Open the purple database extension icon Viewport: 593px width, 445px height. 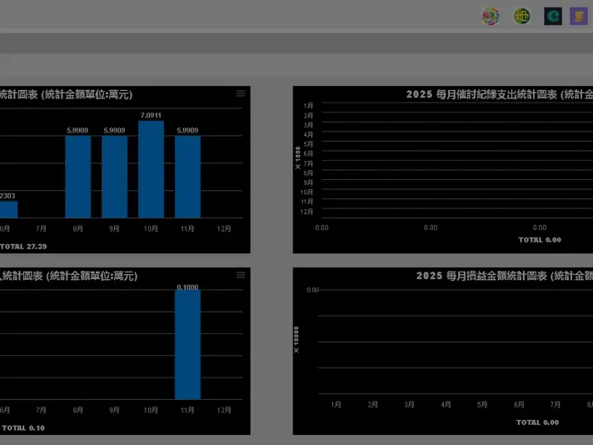pyautogui.click(x=579, y=16)
